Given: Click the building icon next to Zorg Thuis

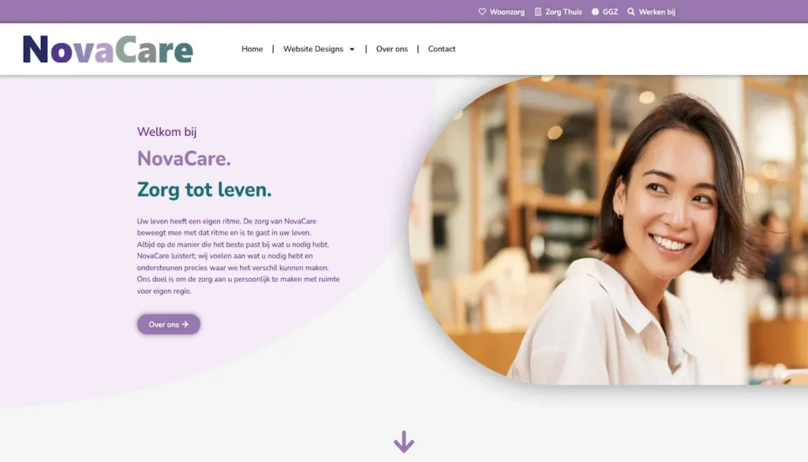Looking at the screenshot, I should pyautogui.click(x=538, y=12).
